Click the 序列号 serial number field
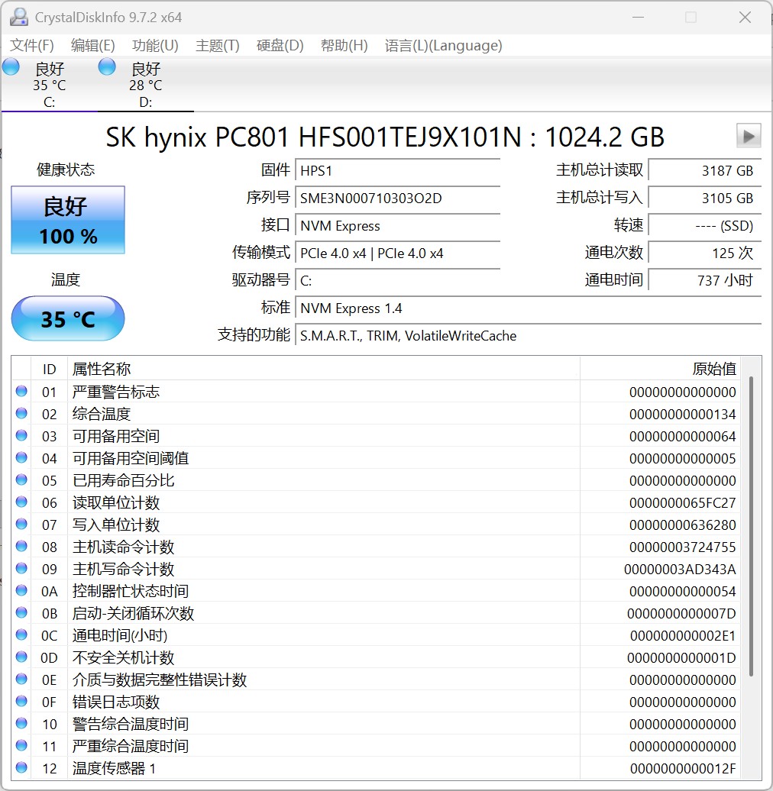Image resolution: width=773 pixels, height=791 pixels. click(x=397, y=199)
